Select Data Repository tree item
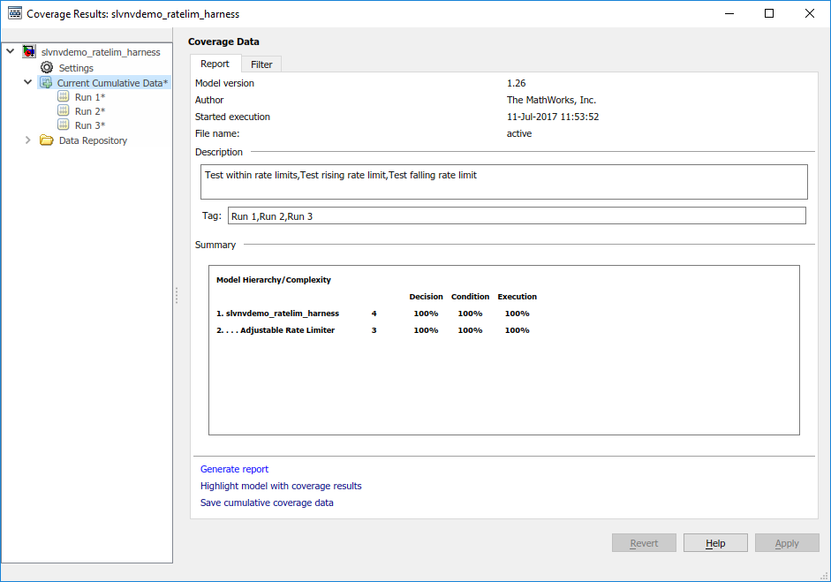The width and height of the screenshot is (831, 582). click(93, 140)
